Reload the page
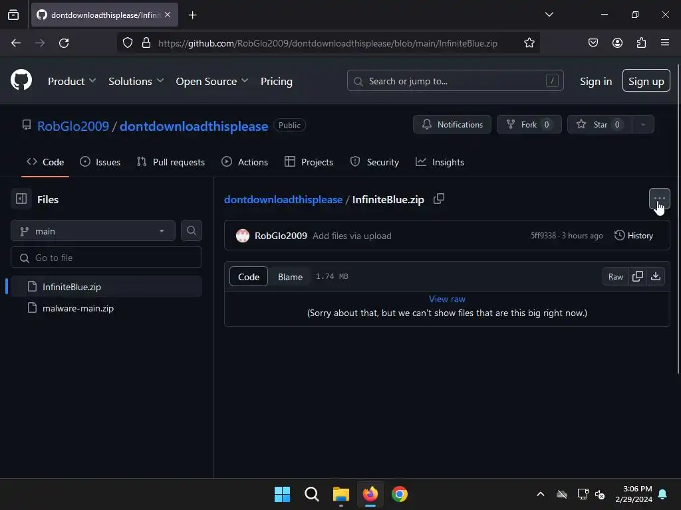This screenshot has width=681, height=510. point(64,43)
